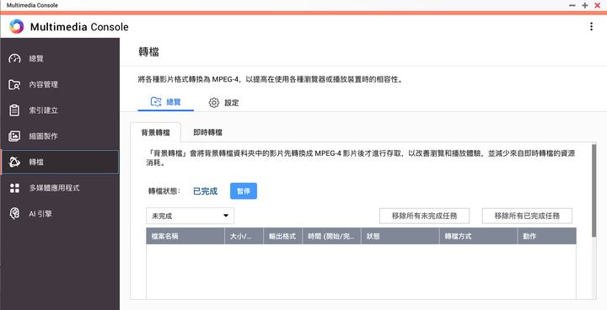This screenshot has width=607, height=310.
Task: Click the 大小/... column header
Action: tap(244, 236)
